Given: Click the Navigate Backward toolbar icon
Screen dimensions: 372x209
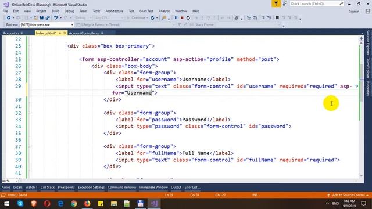Looking at the screenshot, I should click(x=9, y=18).
